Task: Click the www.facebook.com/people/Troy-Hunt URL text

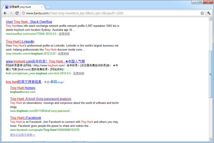Action: pos(45,130)
